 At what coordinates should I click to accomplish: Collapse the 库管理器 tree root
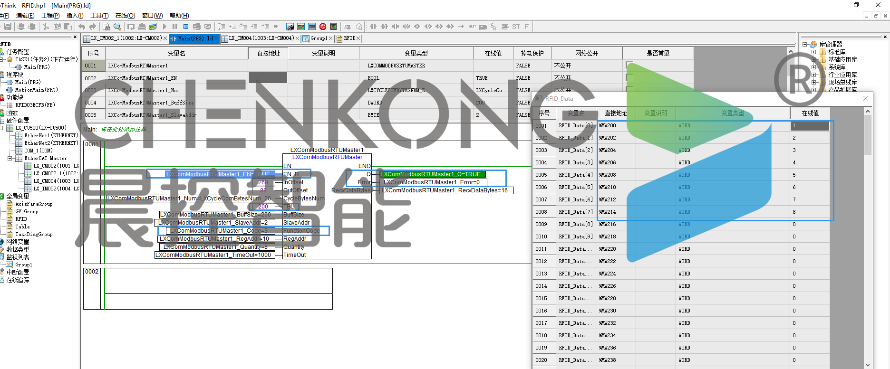coord(805,44)
